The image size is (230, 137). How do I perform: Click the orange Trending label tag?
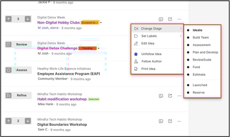click(87, 49)
